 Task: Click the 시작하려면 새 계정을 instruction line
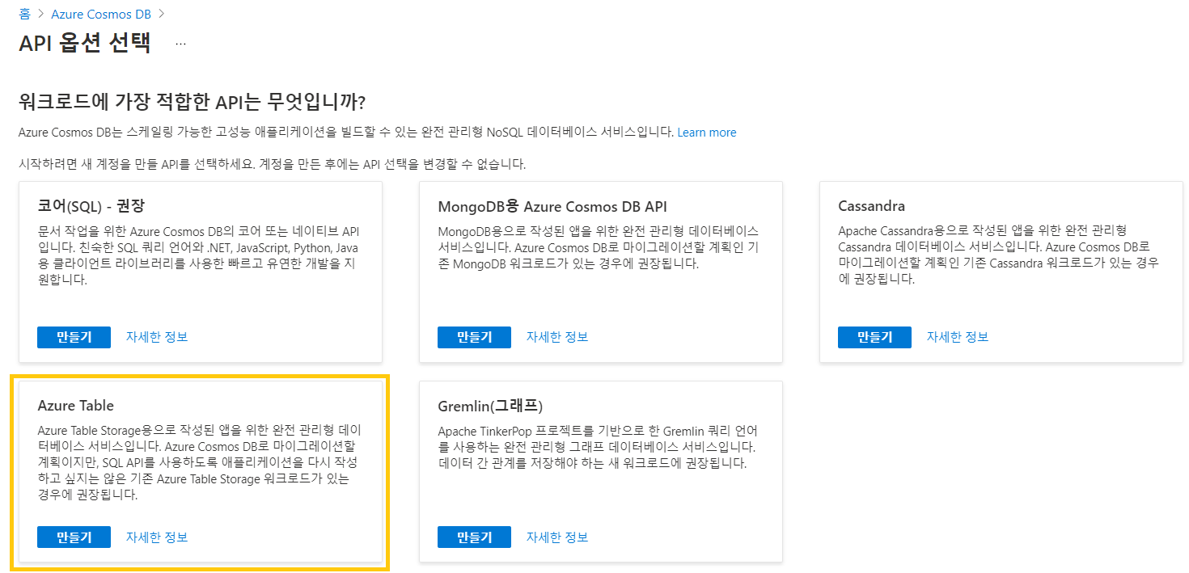(272, 164)
